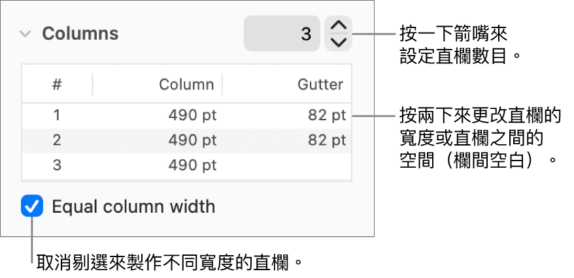This screenshot has width=574, height=278.
Task: Click the 82 pt gutter in row 1
Action: [x=327, y=116]
